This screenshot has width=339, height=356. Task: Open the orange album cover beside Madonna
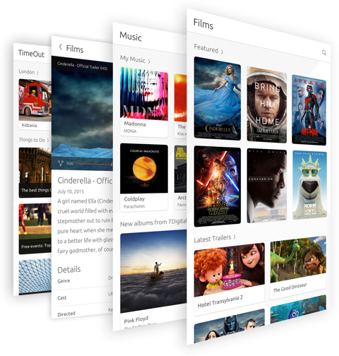coord(181,98)
